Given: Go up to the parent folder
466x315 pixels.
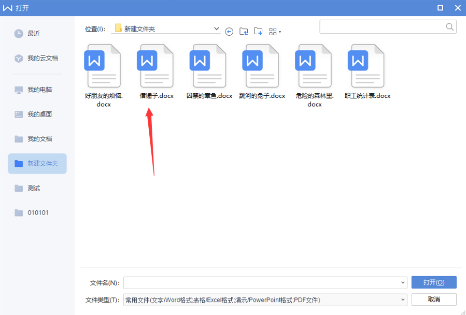Looking at the screenshot, I should (244, 32).
